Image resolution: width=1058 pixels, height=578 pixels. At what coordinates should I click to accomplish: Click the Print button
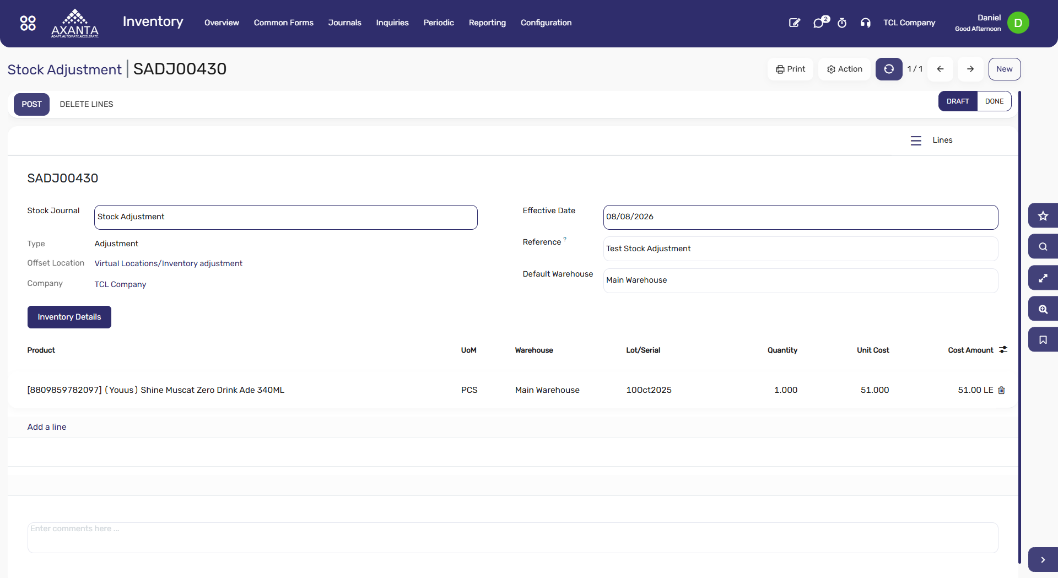point(790,69)
